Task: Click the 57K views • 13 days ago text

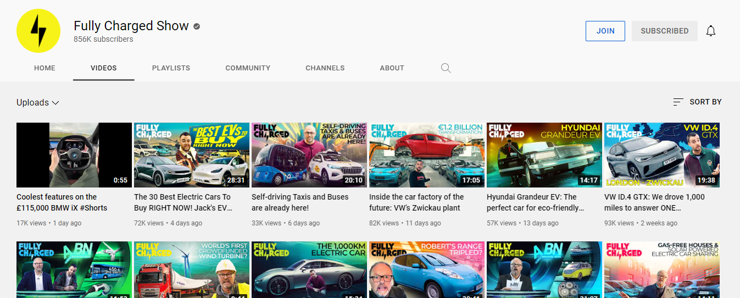Action: click(x=522, y=223)
